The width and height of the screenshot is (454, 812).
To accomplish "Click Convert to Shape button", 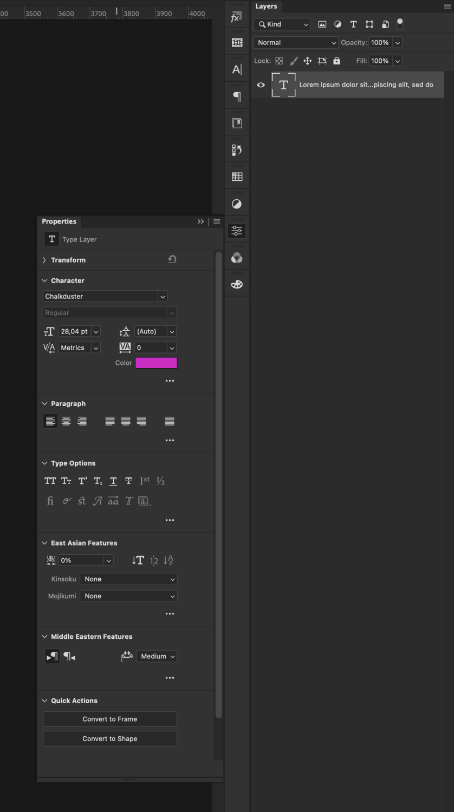I will click(x=110, y=739).
